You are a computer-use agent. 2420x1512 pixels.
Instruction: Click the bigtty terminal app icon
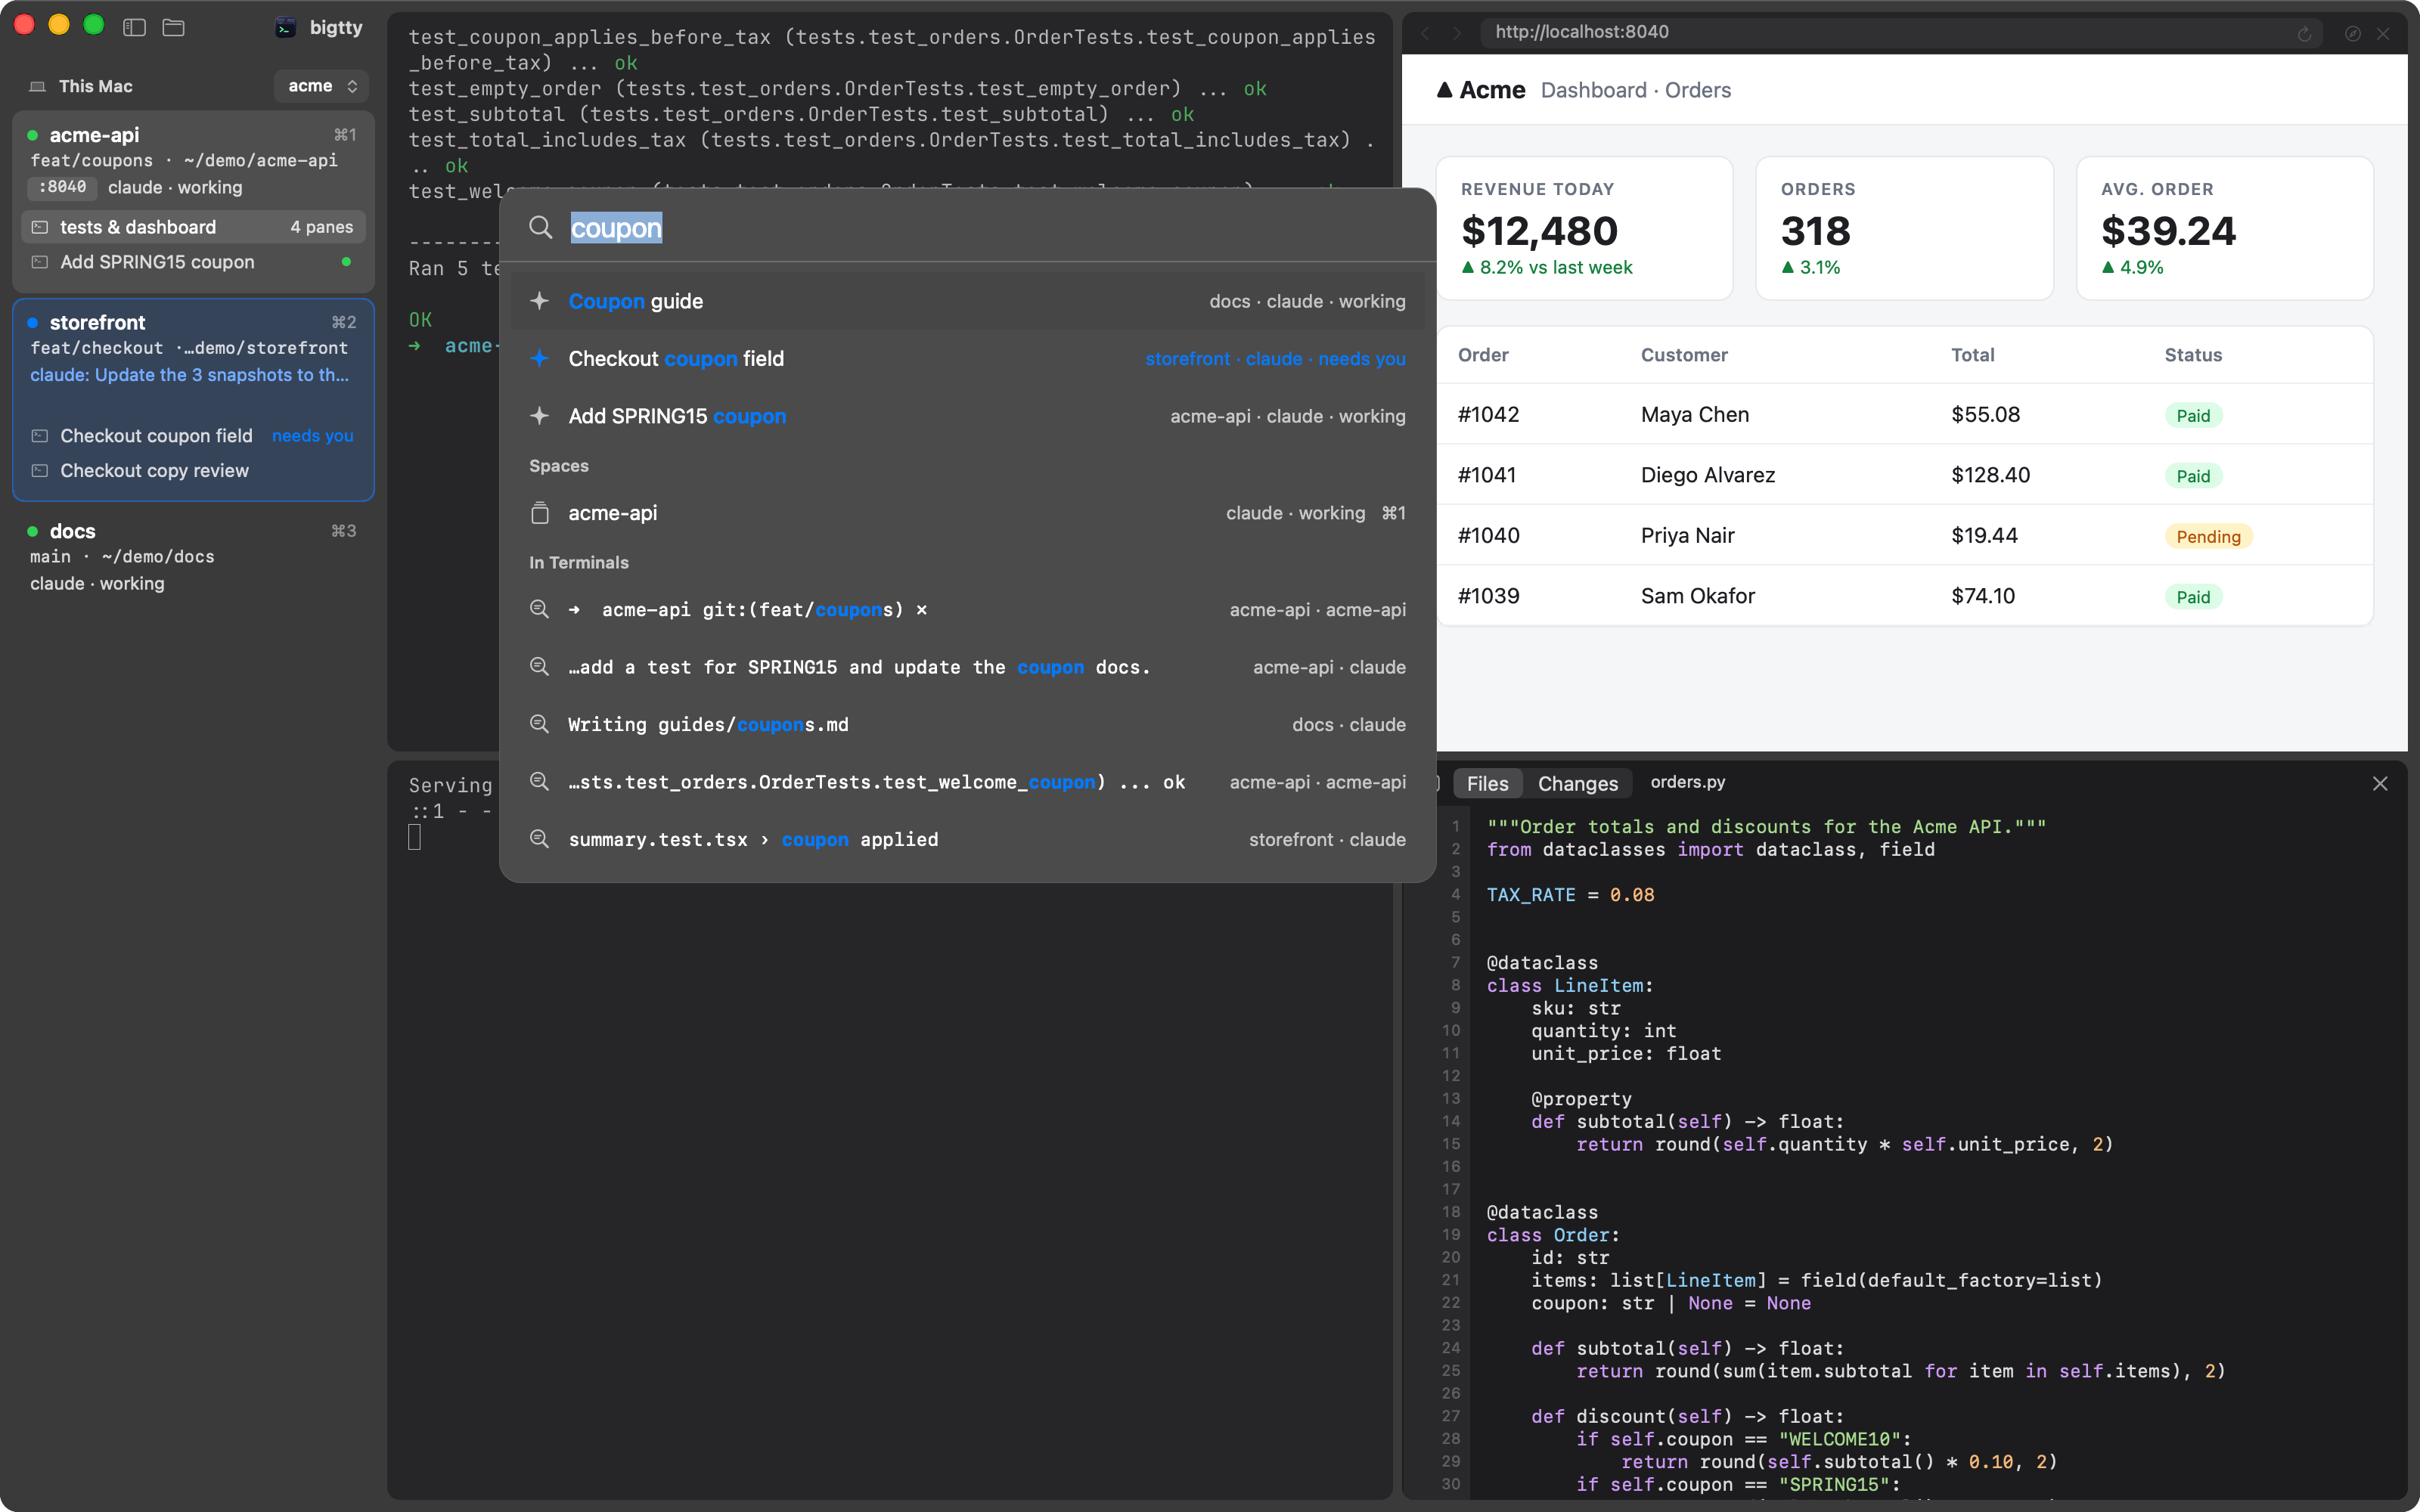coord(285,27)
